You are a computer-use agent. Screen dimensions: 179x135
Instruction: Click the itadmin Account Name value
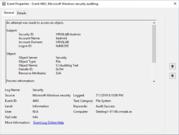point(61,38)
